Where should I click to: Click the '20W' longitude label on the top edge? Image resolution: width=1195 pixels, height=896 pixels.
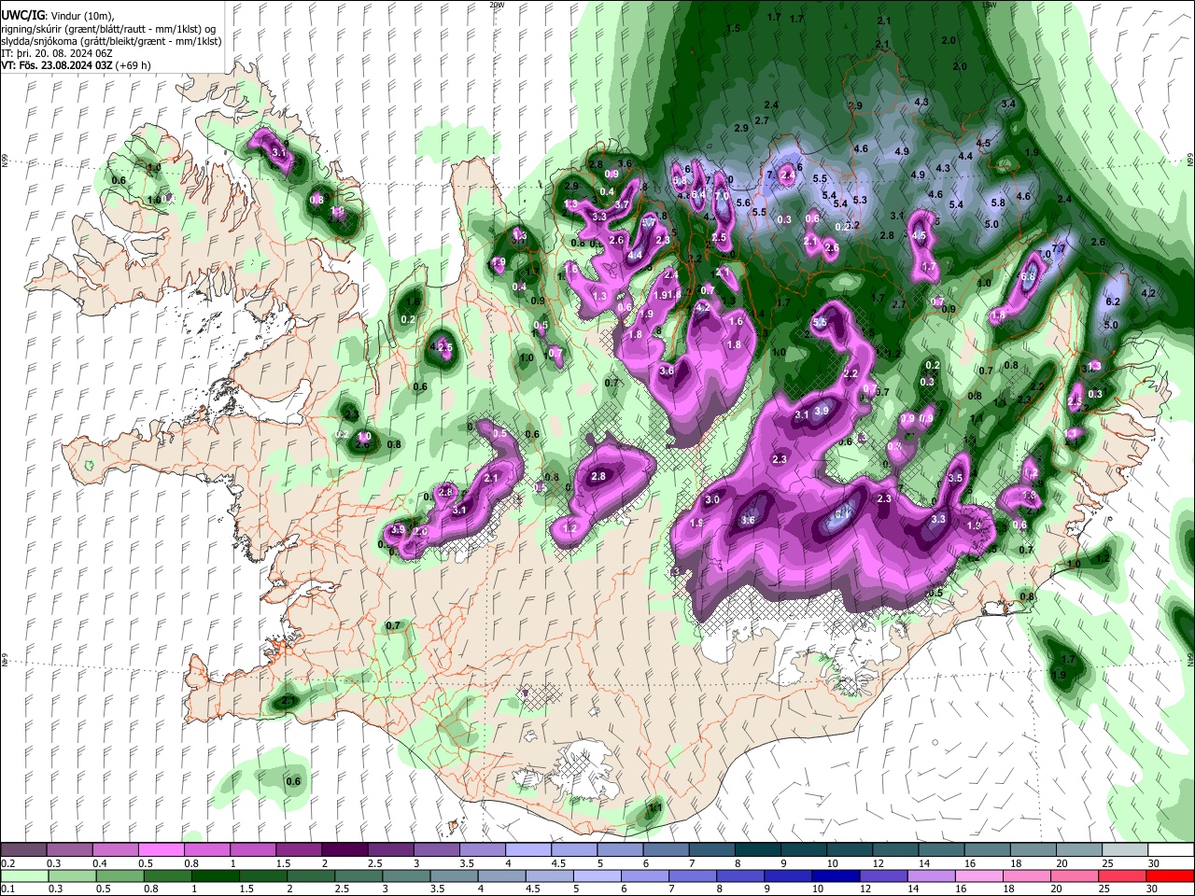(x=497, y=5)
